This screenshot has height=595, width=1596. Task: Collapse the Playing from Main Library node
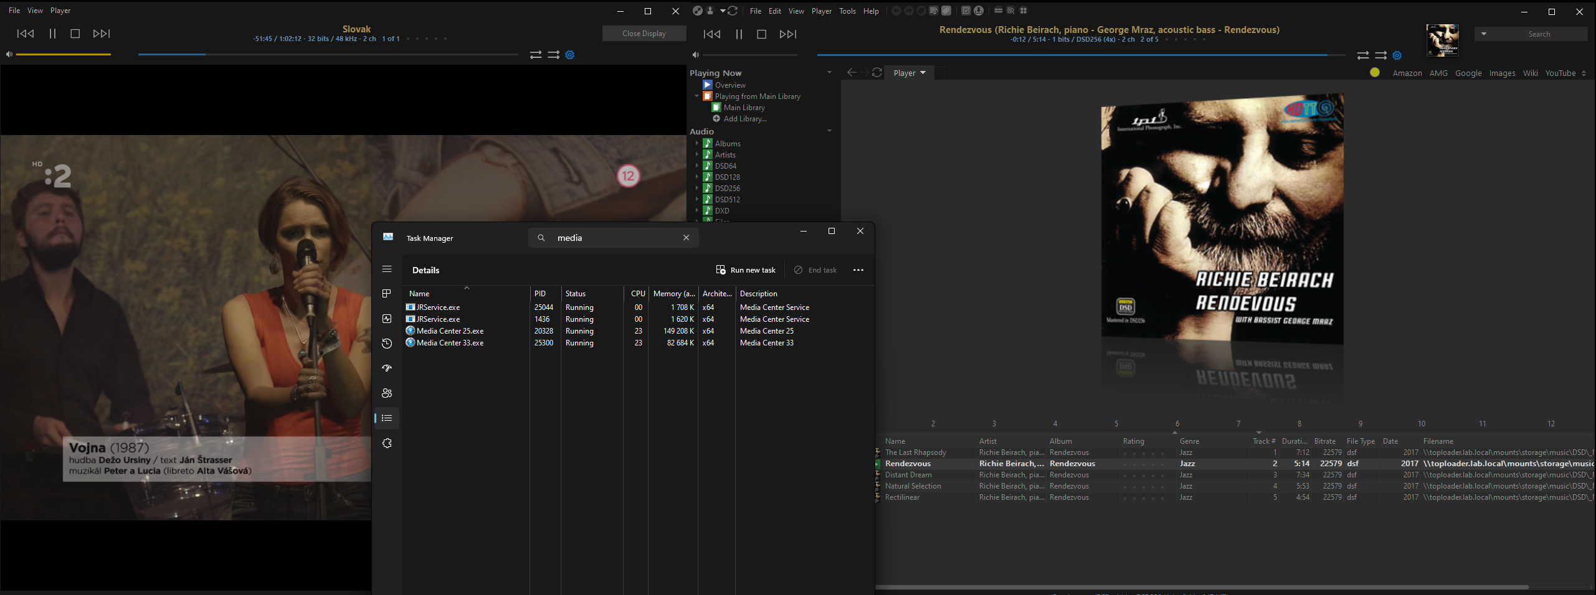coord(697,96)
